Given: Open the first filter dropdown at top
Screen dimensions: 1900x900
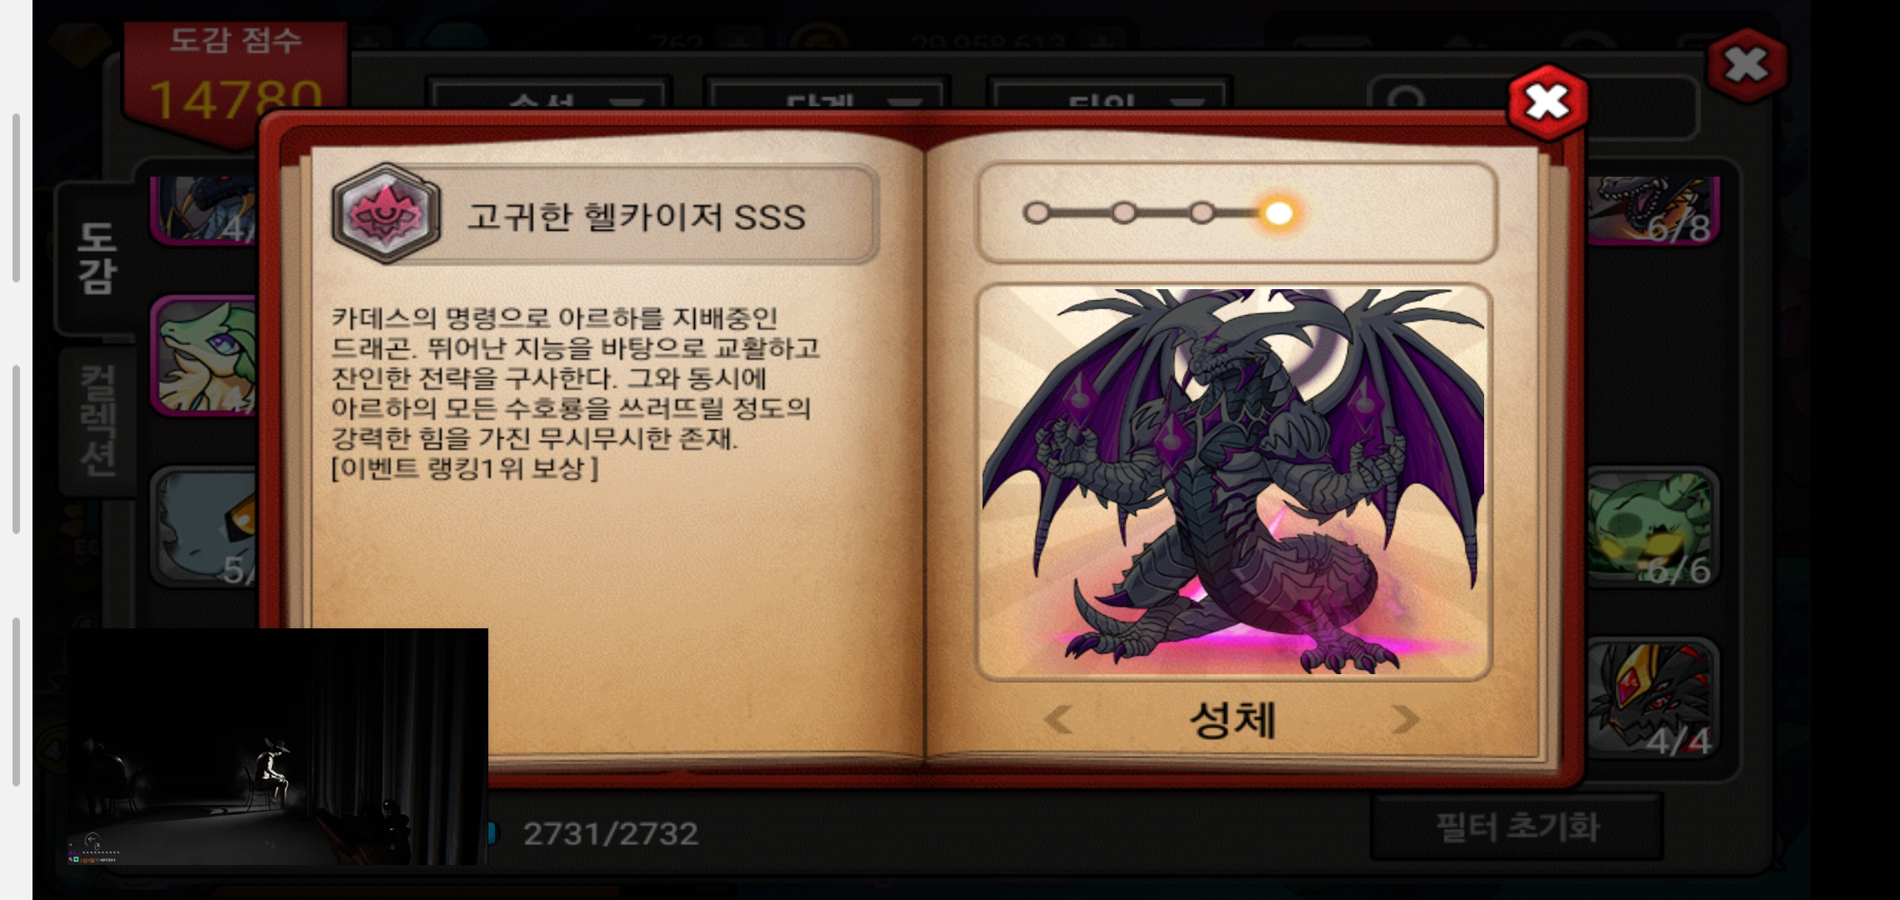Looking at the screenshot, I should (x=550, y=95).
